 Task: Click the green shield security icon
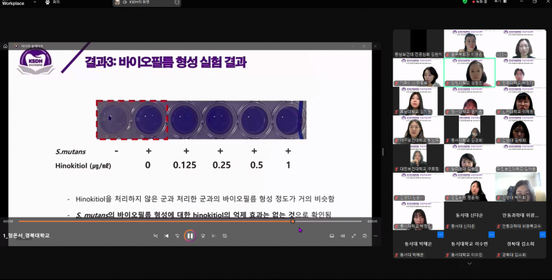(465, 2)
